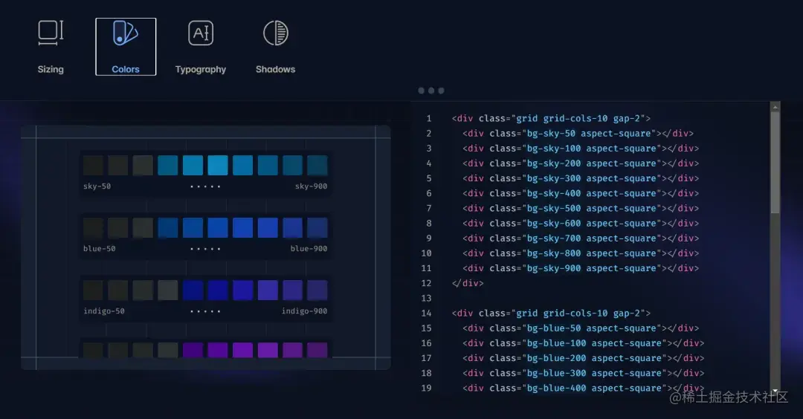Select the Typography text icon
The image size is (803, 419).
[201, 33]
